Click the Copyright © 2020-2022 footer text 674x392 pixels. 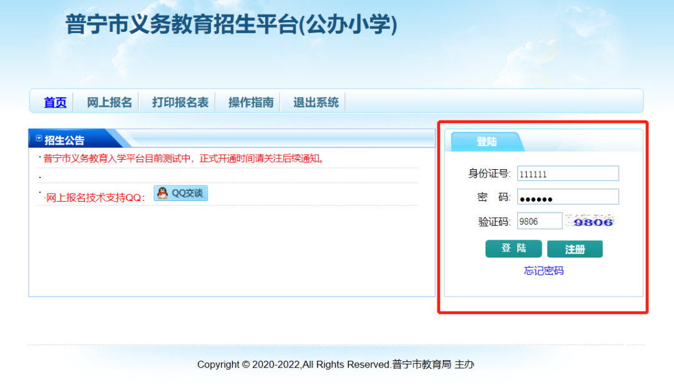[335, 365]
